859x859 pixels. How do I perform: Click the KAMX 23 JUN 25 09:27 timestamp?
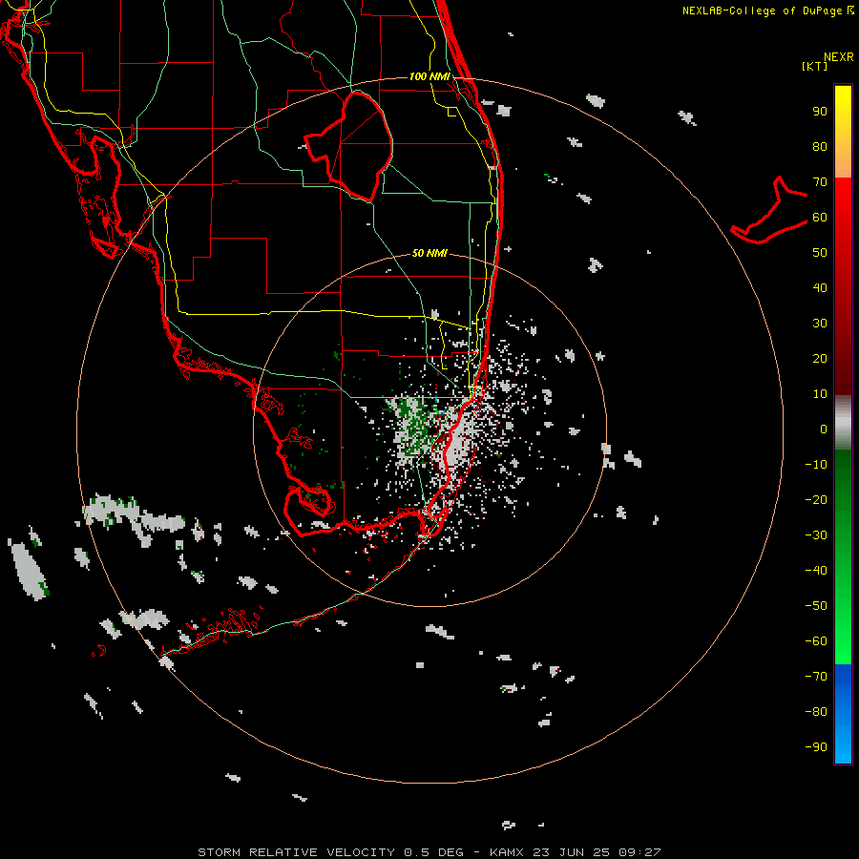[x=576, y=852]
